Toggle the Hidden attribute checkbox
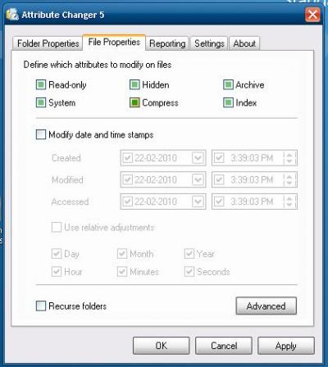Viewport: 328px width, 367px height. [134, 85]
